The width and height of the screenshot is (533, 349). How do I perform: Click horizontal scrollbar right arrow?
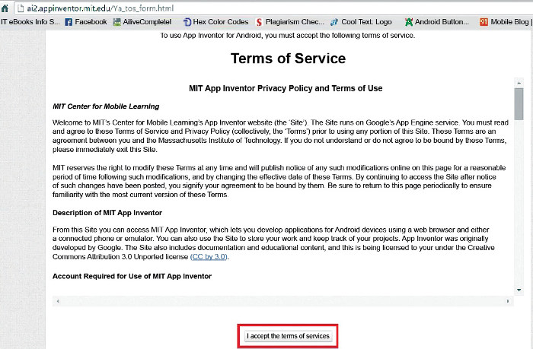(x=508, y=301)
